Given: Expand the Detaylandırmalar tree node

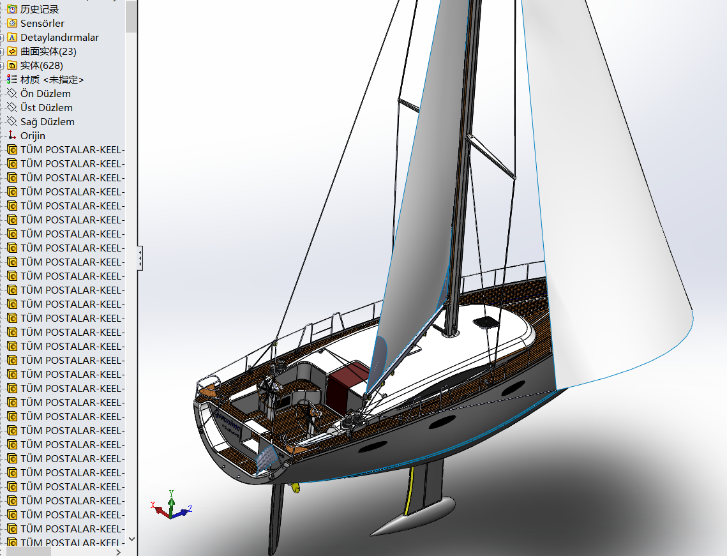Looking at the screenshot, I should coord(3,37).
